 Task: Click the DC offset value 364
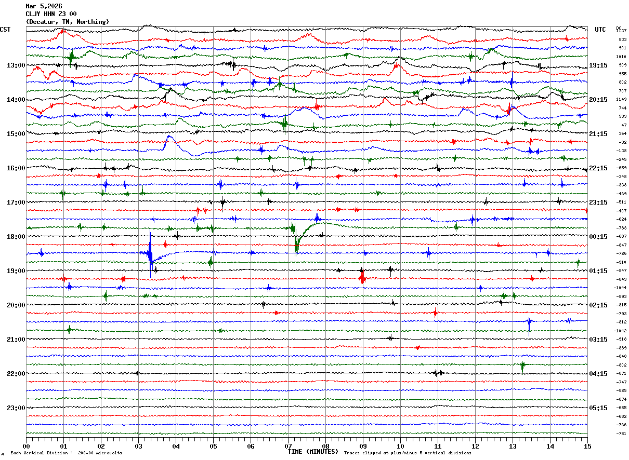tap(622, 133)
